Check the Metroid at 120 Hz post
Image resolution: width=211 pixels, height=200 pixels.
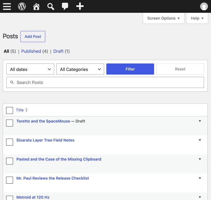9,198
